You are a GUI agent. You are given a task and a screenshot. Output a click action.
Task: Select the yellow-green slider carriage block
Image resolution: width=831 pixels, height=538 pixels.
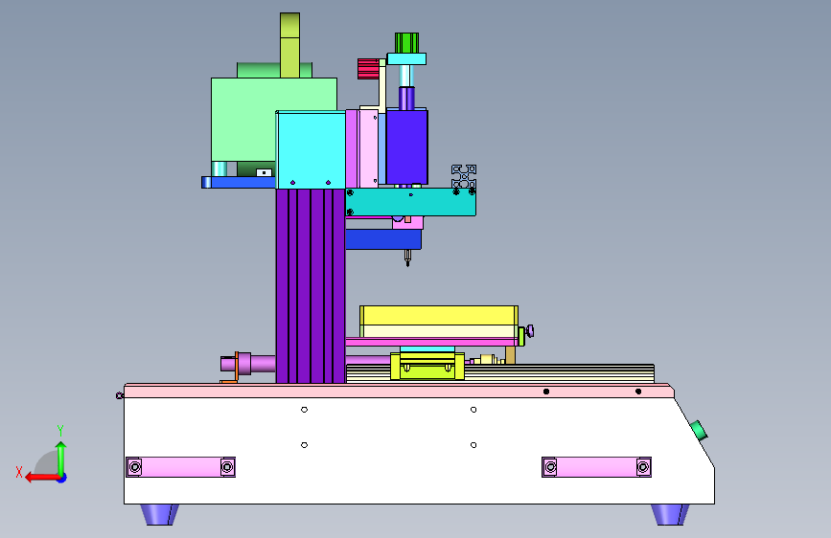click(427, 366)
